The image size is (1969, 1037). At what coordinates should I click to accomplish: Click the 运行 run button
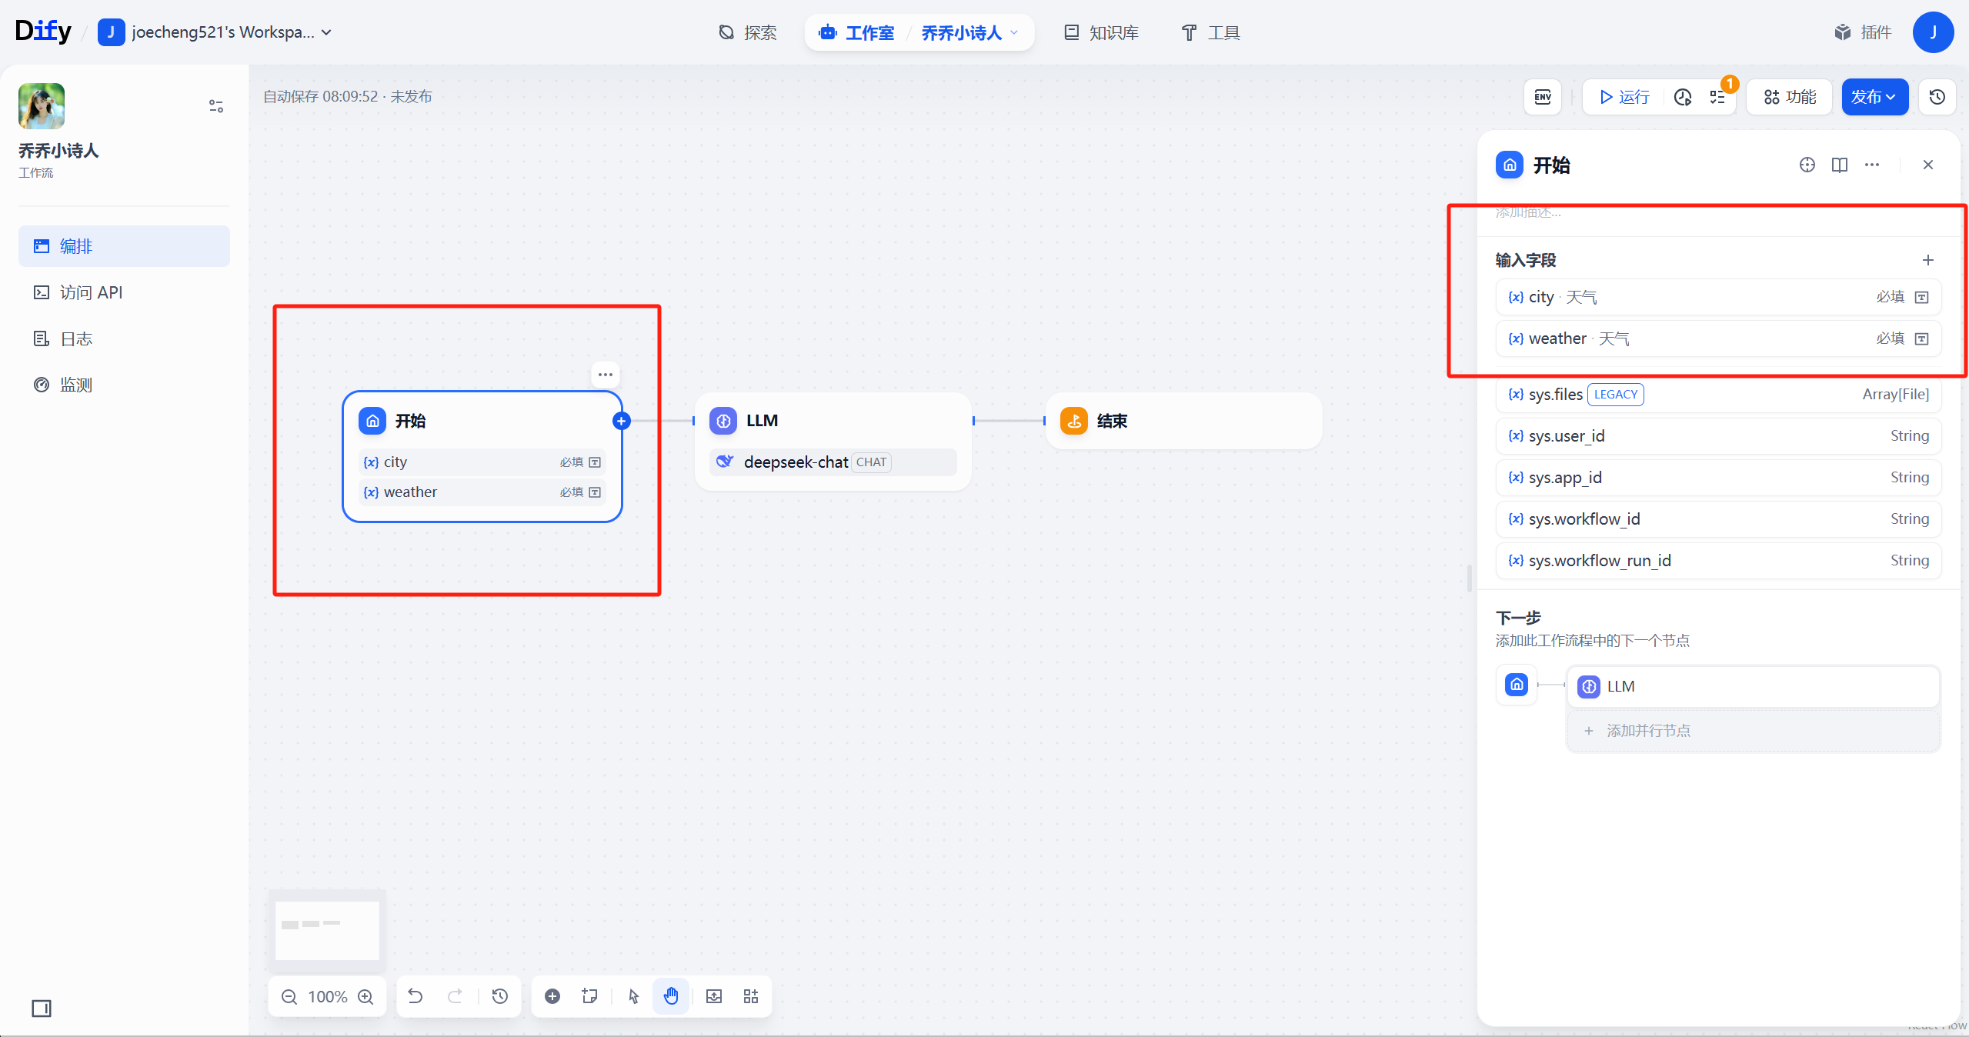[1624, 97]
